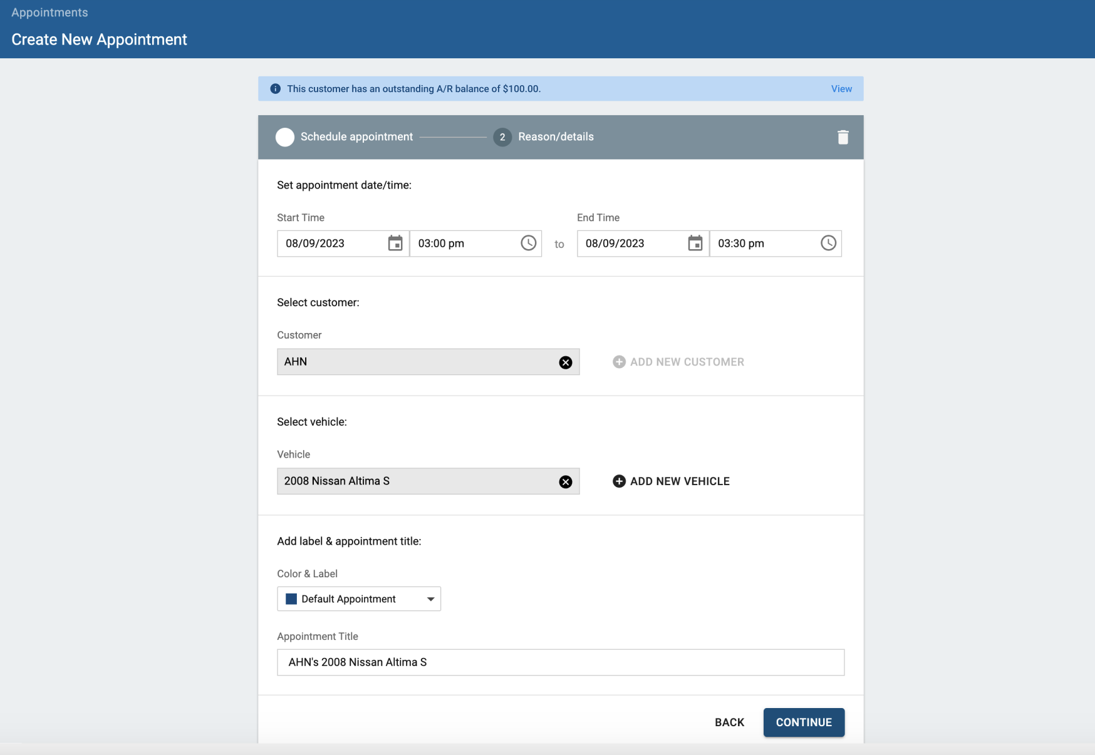Screen dimensions: 1095x755
Task: Go to Reason/details step 2
Action: pyautogui.click(x=543, y=137)
